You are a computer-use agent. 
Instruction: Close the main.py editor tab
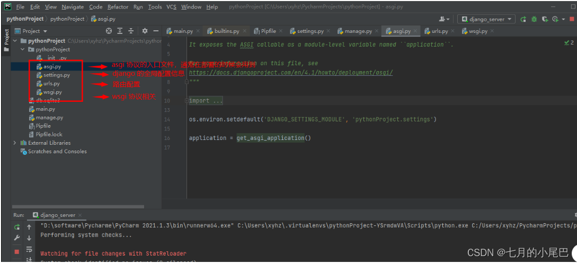coord(198,31)
